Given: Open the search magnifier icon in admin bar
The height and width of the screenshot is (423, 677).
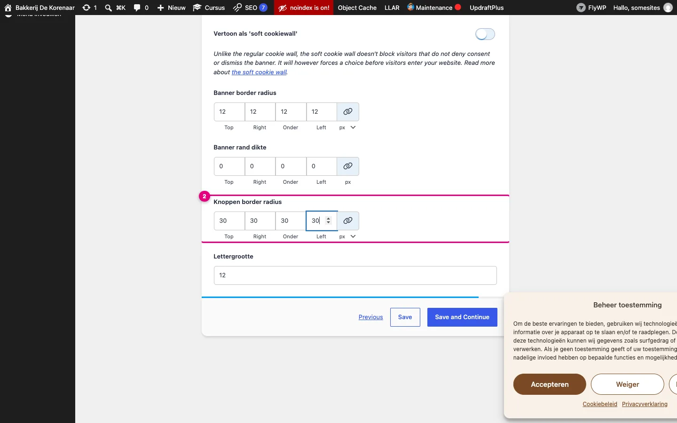Looking at the screenshot, I should point(108,8).
